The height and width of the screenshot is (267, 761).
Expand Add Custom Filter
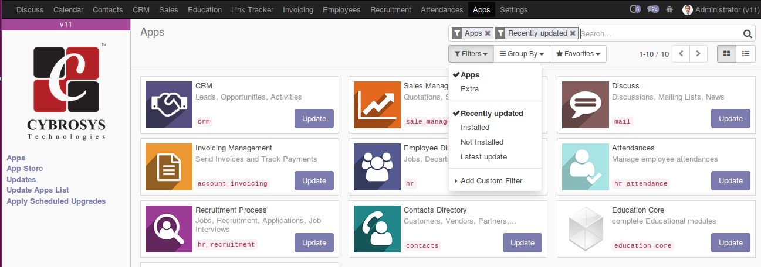click(x=491, y=181)
